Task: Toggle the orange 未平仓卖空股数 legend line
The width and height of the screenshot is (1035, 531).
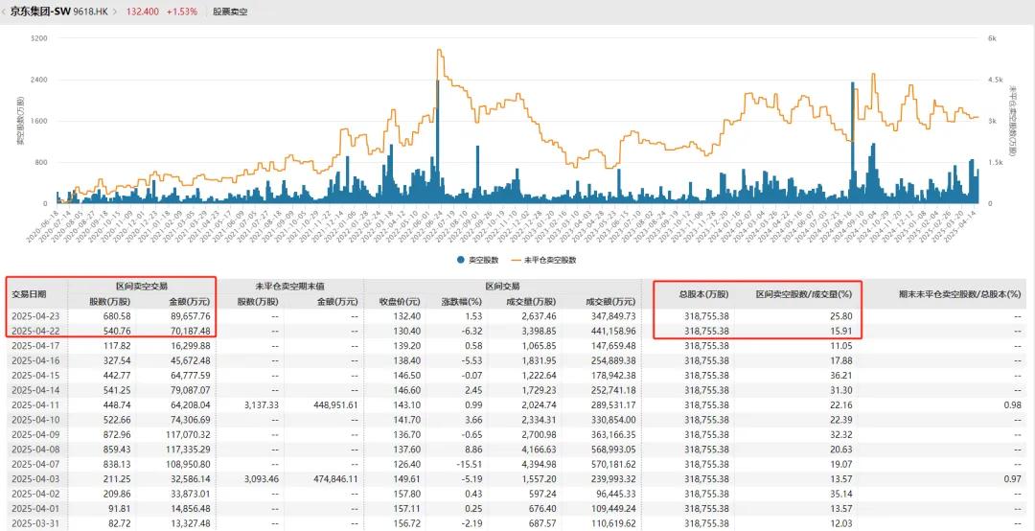Action: tap(517, 260)
